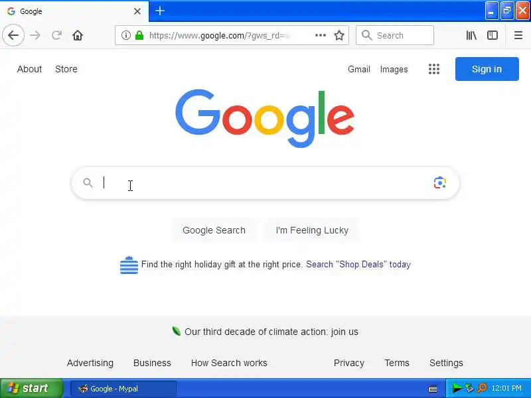Open a new tab with plus button

[x=160, y=11]
